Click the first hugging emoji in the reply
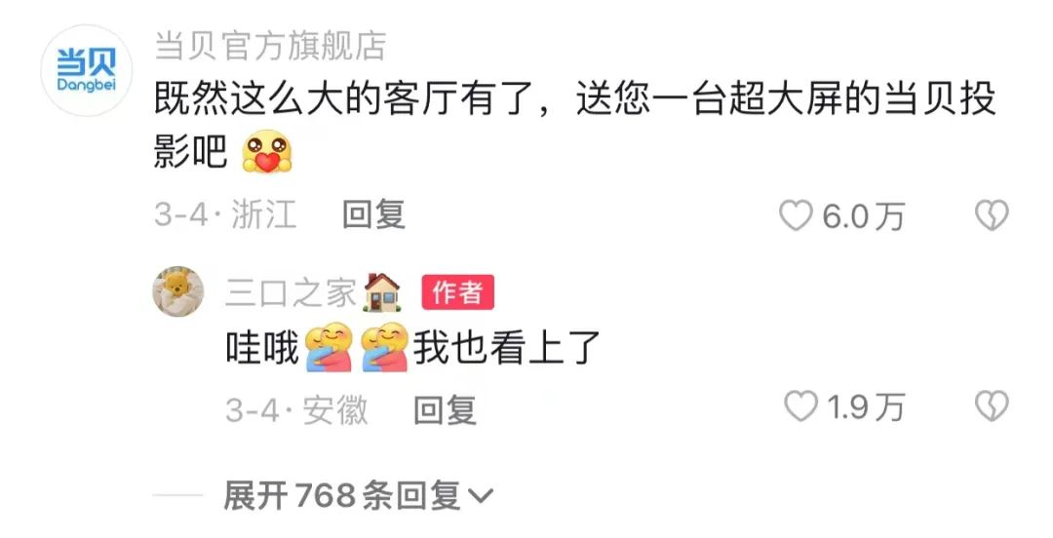 (x=329, y=347)
